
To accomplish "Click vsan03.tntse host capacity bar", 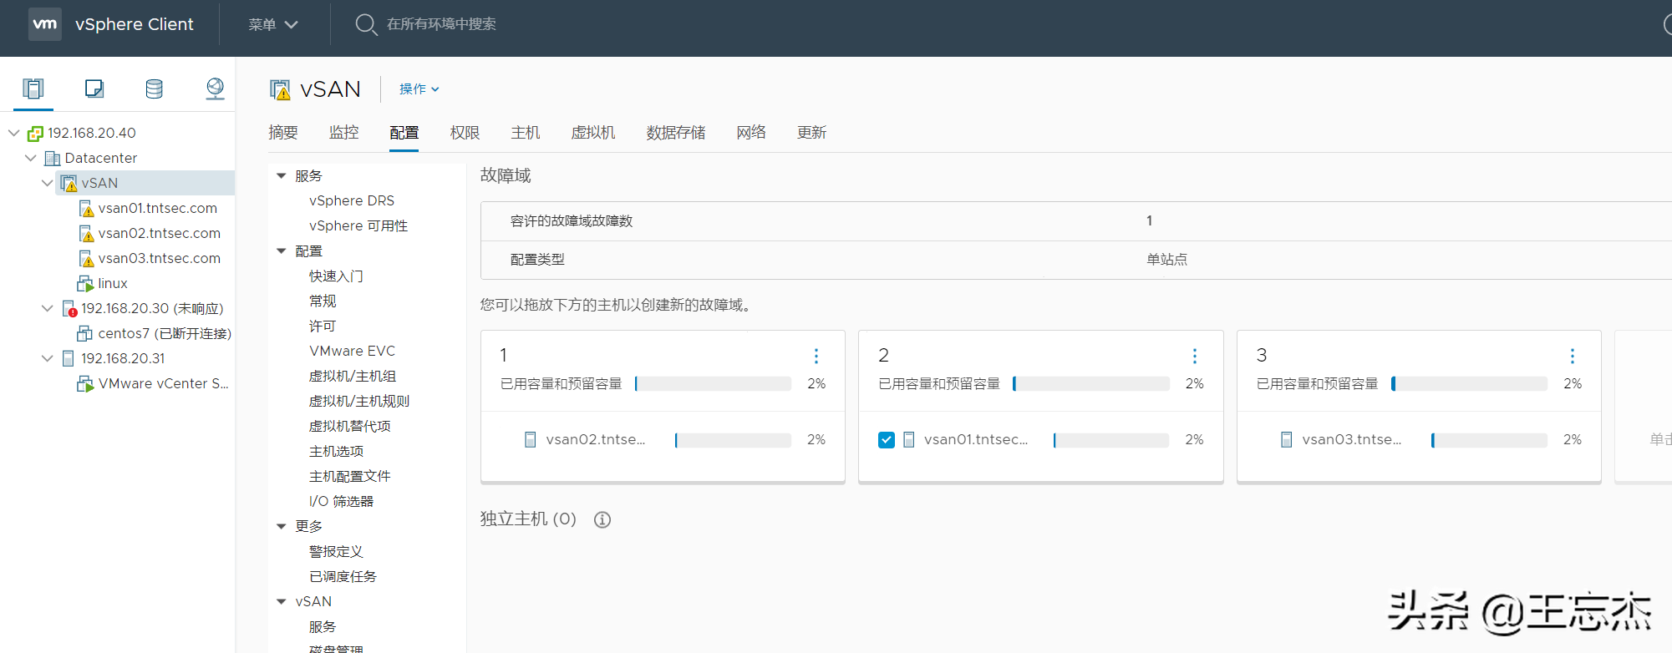I will (1489, 439).
